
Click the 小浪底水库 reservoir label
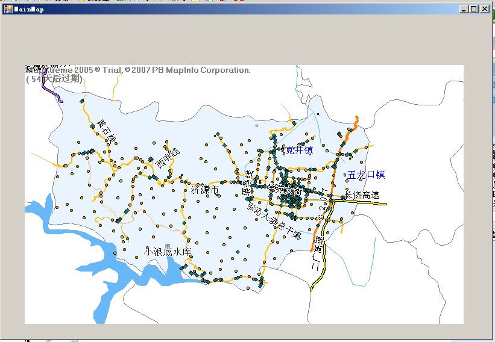(x=168, y=252)
